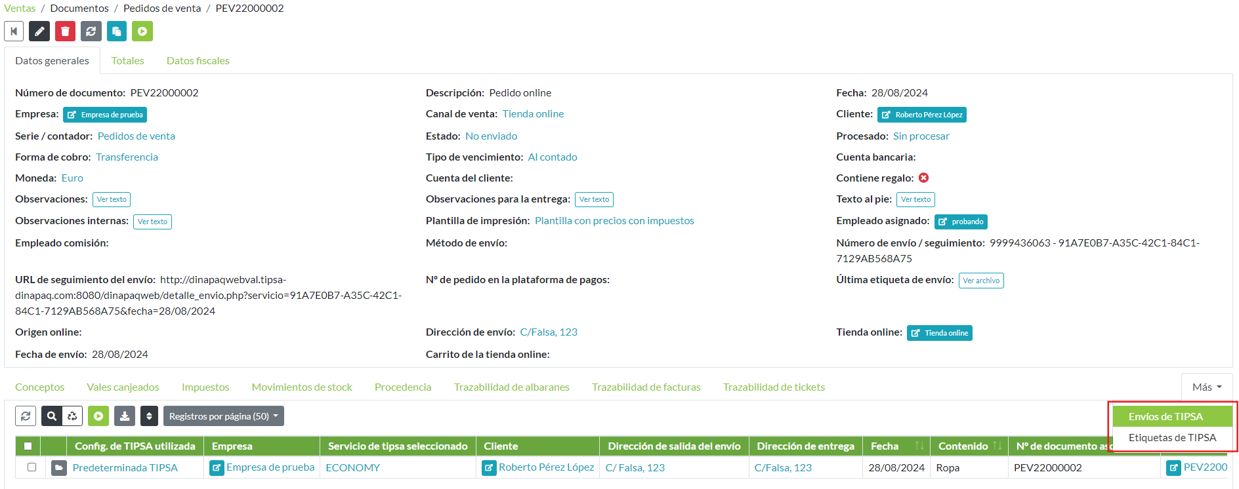The width and height of the screenshot is (1239, 489).
Task: Click the pencil edit icon in top toolbar
Action: (39, 31)
